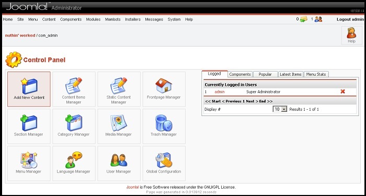The width and height of the screenshot is (366, 196).
Task: Switch to the Latest Items tab
Action: tap(291, 74)
